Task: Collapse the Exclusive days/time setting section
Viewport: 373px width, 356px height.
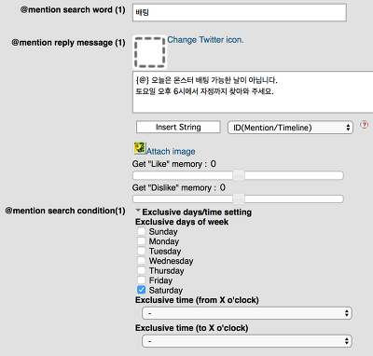Action: pyautogui.click(x=138, y=211)
